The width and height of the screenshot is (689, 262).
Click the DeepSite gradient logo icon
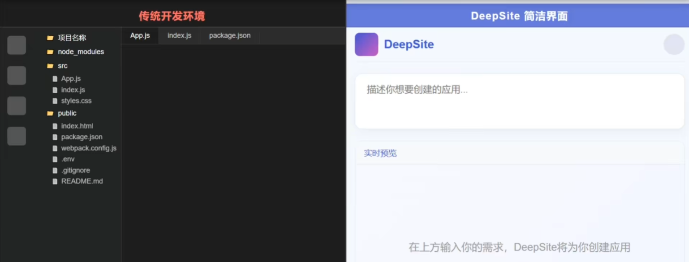pyautogui.click(x=366, y=45)
